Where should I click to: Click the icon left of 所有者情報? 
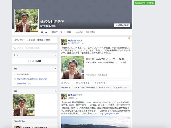[x=15, y=84]
